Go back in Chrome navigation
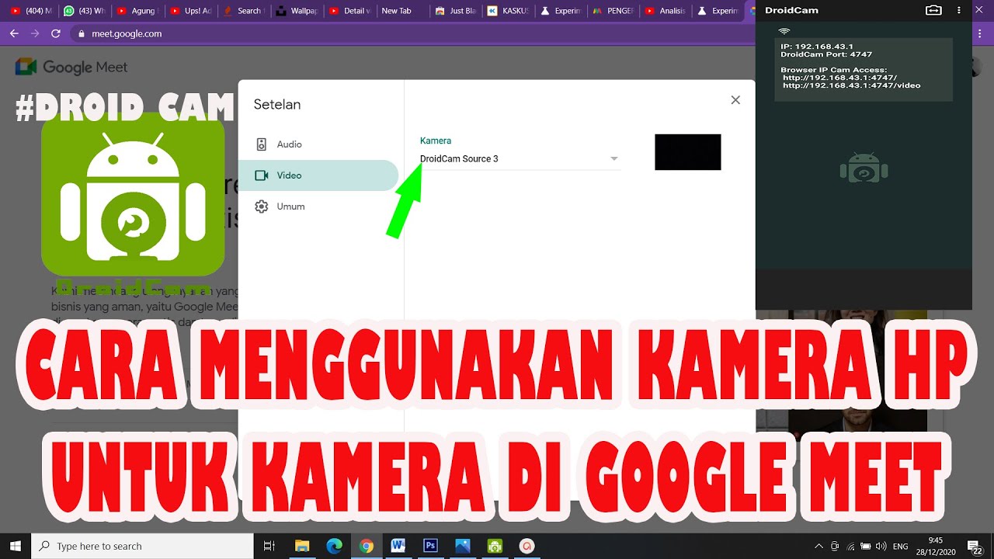The height and width of the screenshot is (559, 994). coord(14,33)
